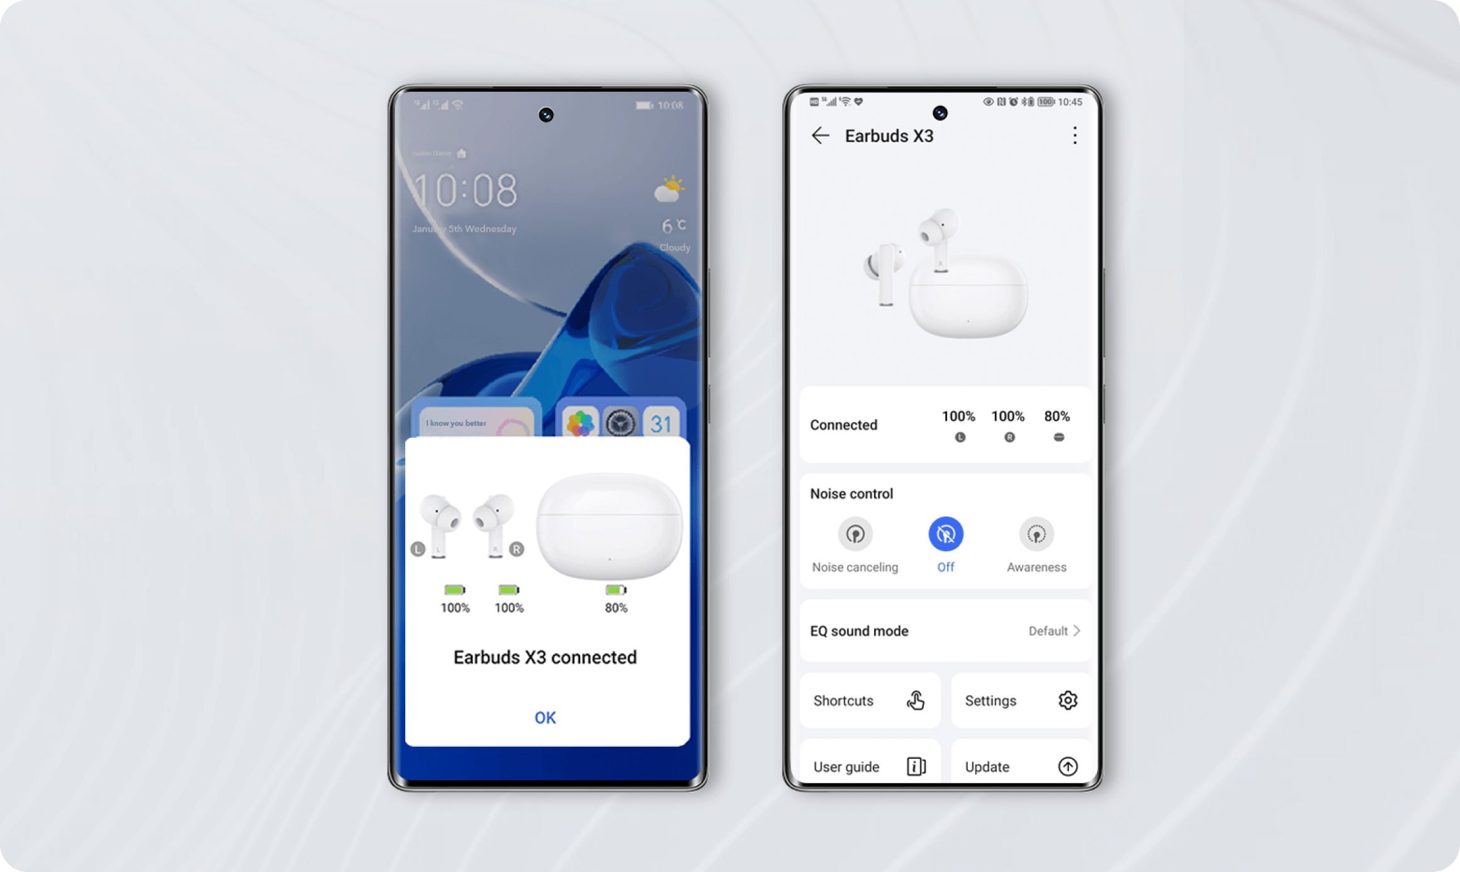
Task: Click the User guide info icon
Action: [915, 767]
